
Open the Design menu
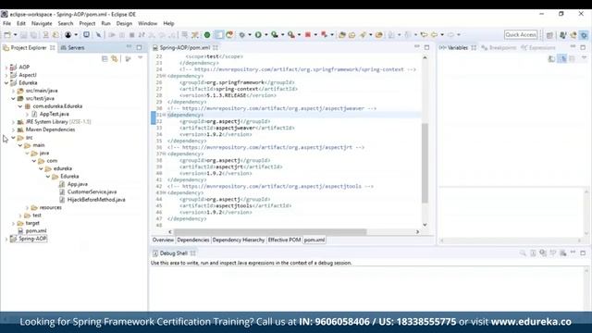(x=124, y=23)
